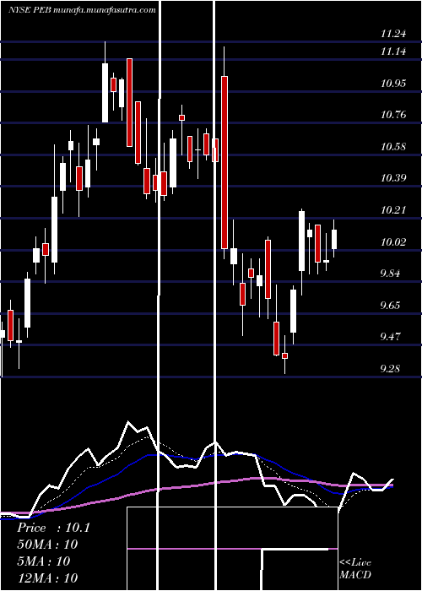The width and height of the screenshot is (422, 591).
Task: Click the last white candlestick on the right
Action: pyautogui.click(x=334, y=239)
